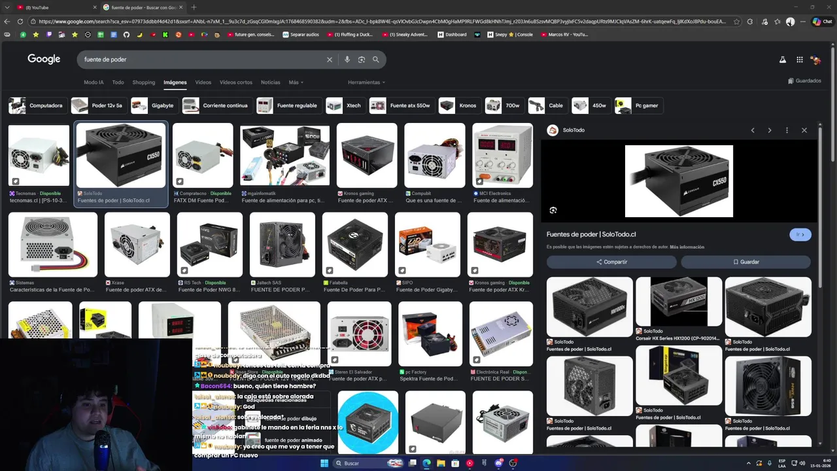Switch to the Videos tab
This screenshot has height=471, width=837.
203,82
